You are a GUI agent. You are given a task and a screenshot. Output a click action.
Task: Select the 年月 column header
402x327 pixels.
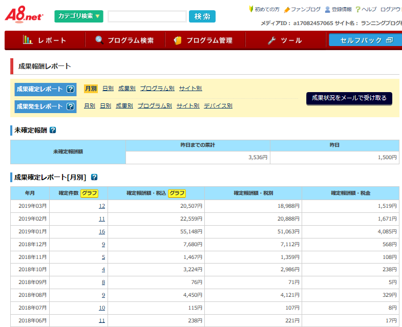tap(30, 193)
